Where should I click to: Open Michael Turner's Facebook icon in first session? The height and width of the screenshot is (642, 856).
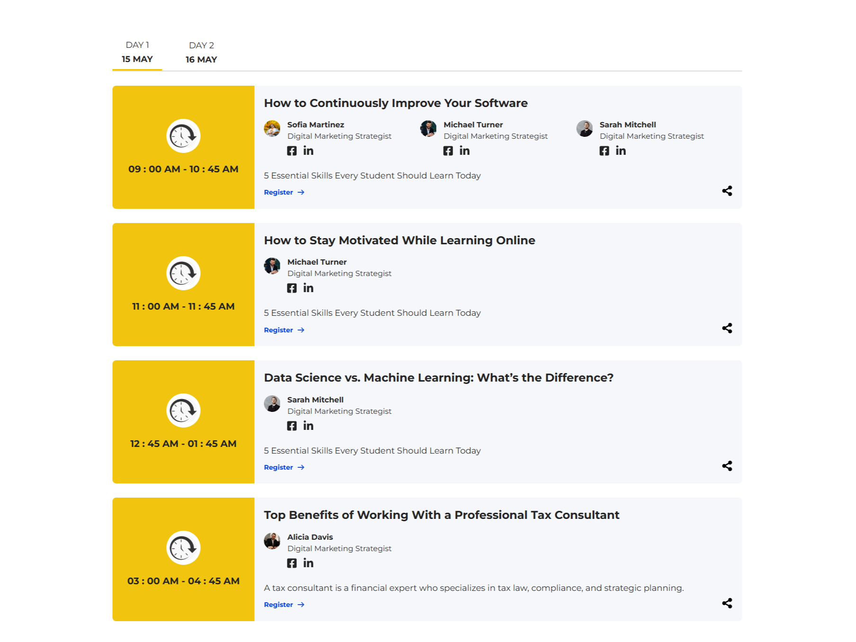(448, 151)
